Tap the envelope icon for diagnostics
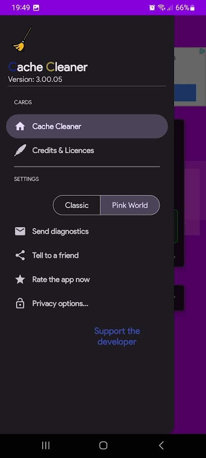This screenshot has height=458, width=206. point(20,232)
